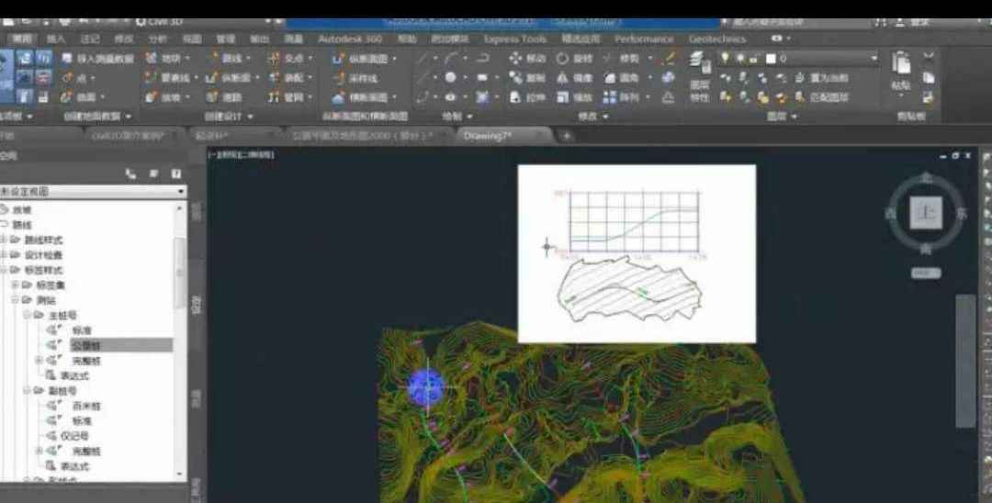
Task: Collapse the 副桩号 tree node
Action: (x=28, y=390)
